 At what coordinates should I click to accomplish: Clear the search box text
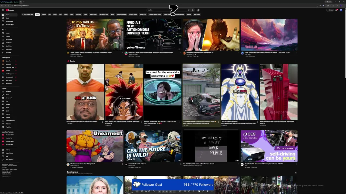click(x=189, y=10)
